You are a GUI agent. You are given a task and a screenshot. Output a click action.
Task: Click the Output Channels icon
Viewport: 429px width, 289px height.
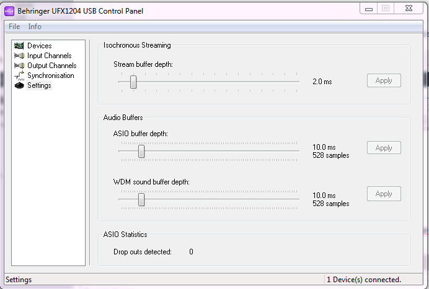click(x=19, y=66)
